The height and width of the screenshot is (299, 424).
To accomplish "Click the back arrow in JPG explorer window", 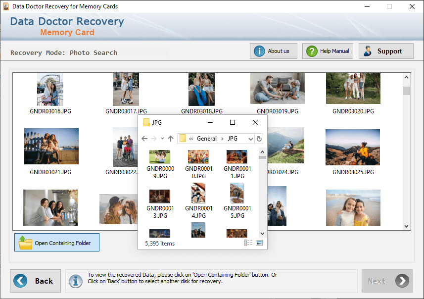I will [x=144, y=139].
